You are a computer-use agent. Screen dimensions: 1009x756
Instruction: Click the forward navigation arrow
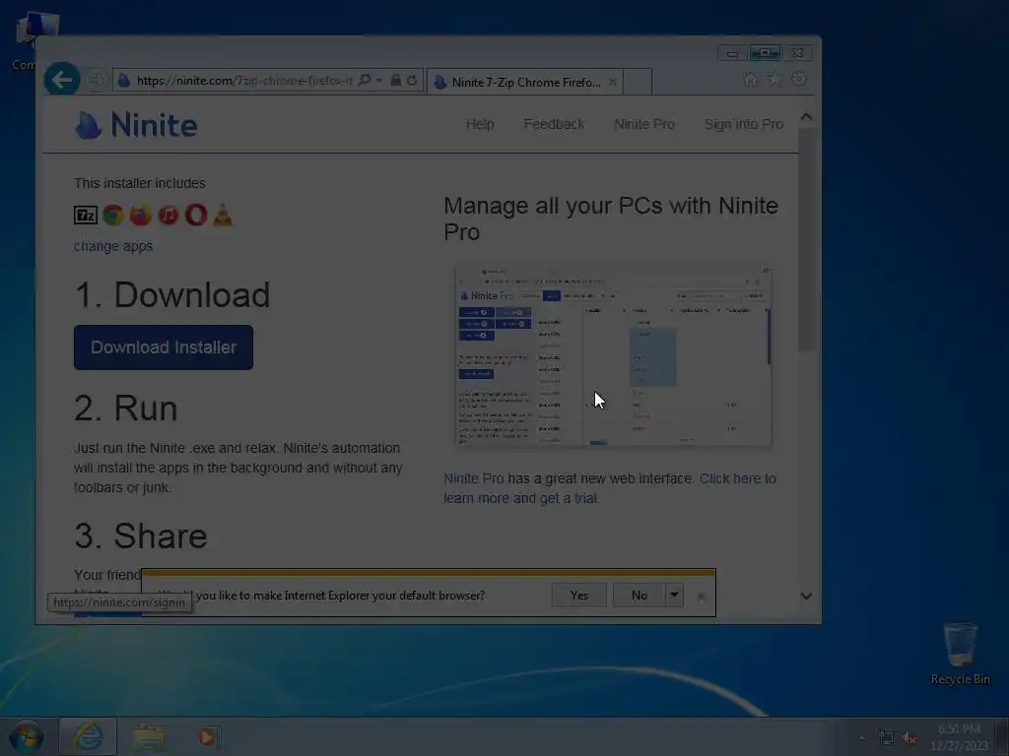coord(96,81)
